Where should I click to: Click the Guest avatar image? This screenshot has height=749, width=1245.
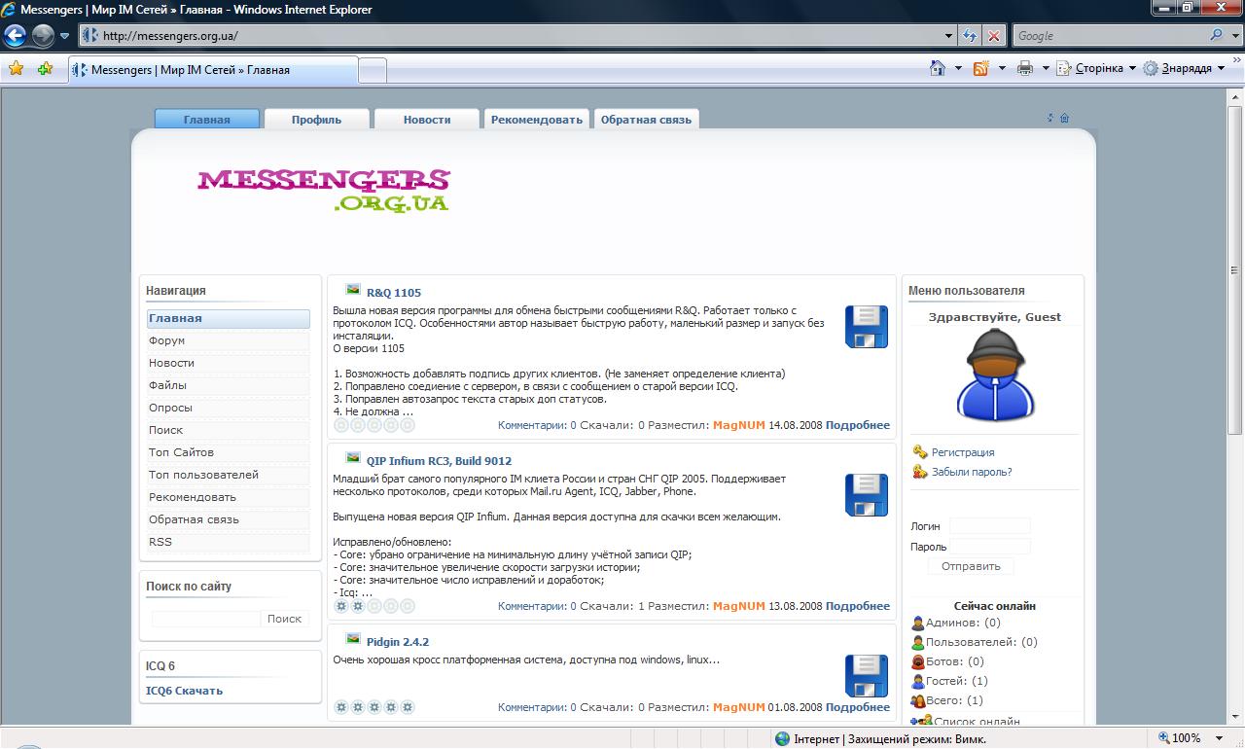[x=994, y=374]
